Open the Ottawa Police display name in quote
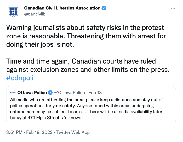The height and width of the screenshot is (142, 183). pyautogui.click(x=32, y=93)
